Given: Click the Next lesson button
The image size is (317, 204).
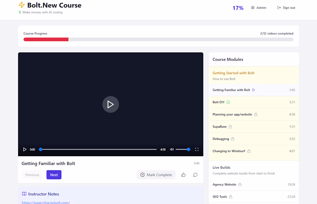Looking at the screenshot, I should pos(54,175).
